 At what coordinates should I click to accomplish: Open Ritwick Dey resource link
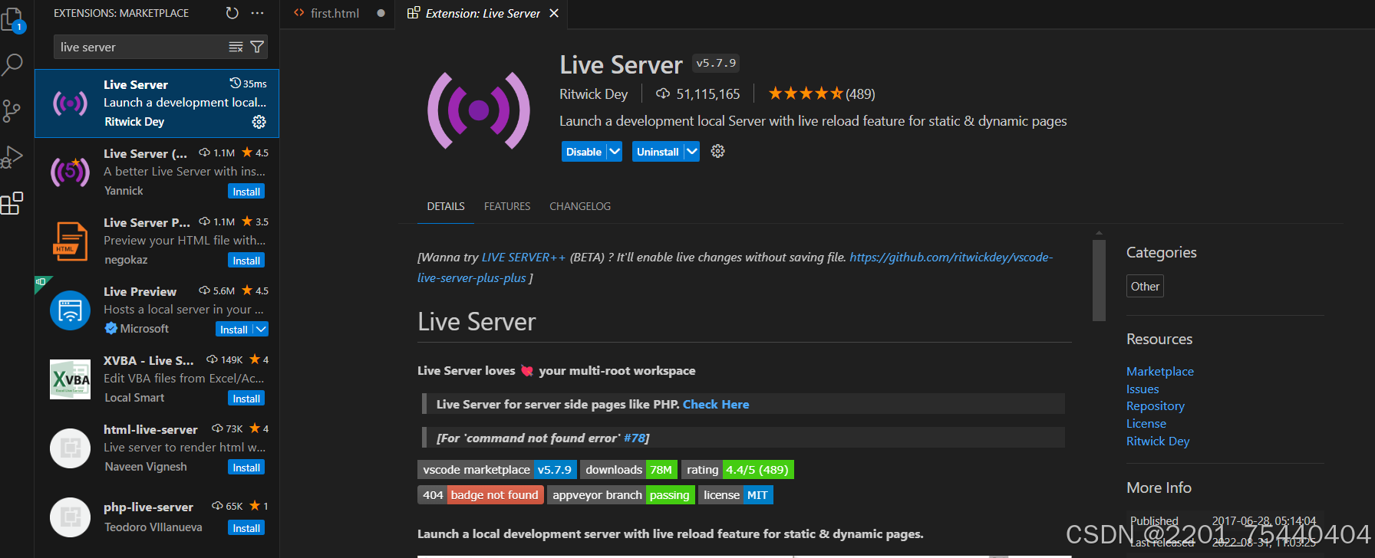click(x=1157, y=441)
